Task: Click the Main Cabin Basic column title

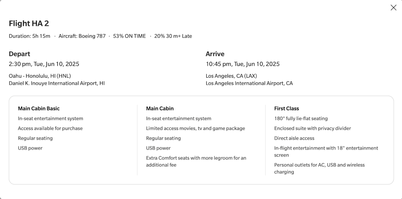Action: tap(39, 108)
